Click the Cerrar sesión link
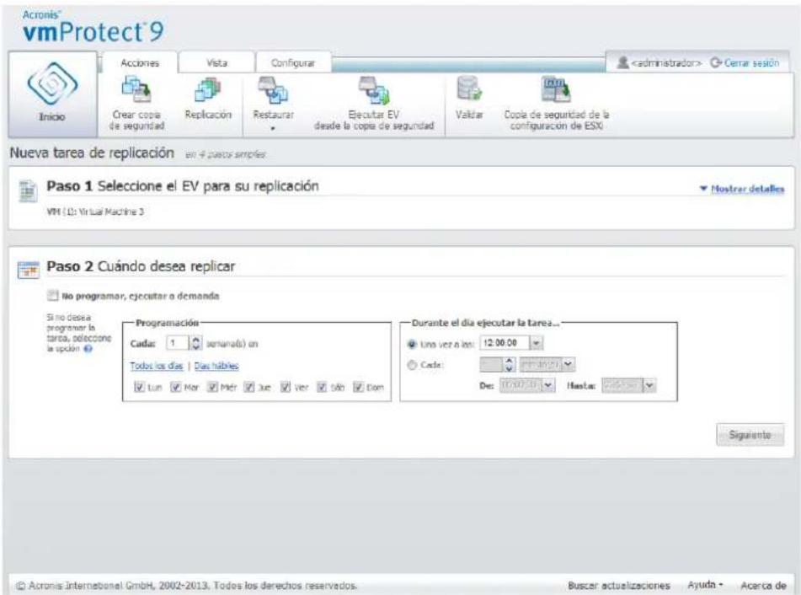Screen dimensions: 801x595 click(x=751, y=63)
